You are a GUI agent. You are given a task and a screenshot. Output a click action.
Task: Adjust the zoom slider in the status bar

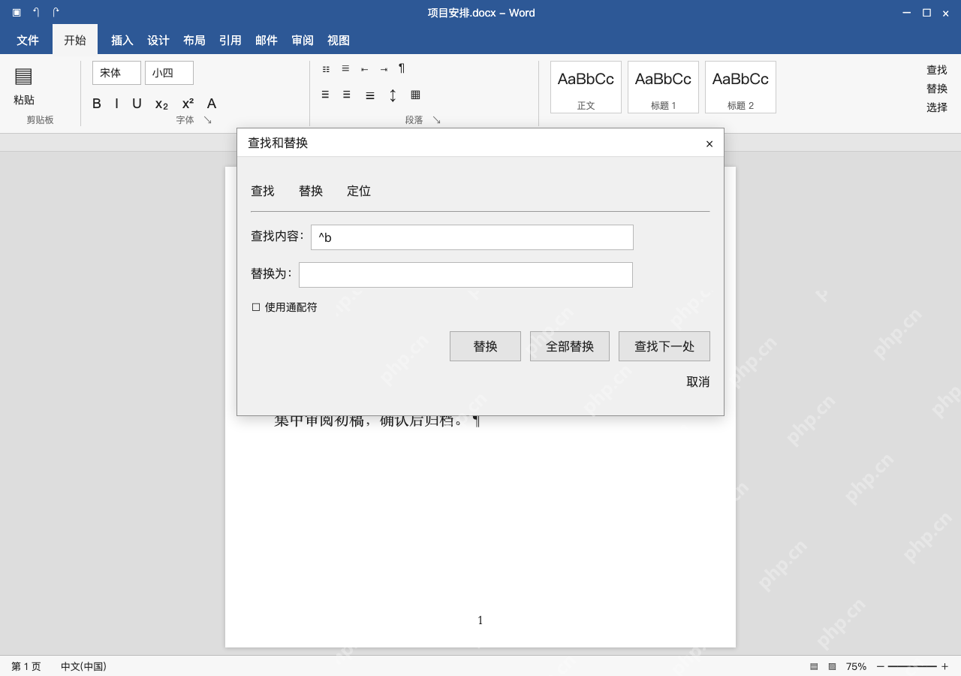[912, 666]
